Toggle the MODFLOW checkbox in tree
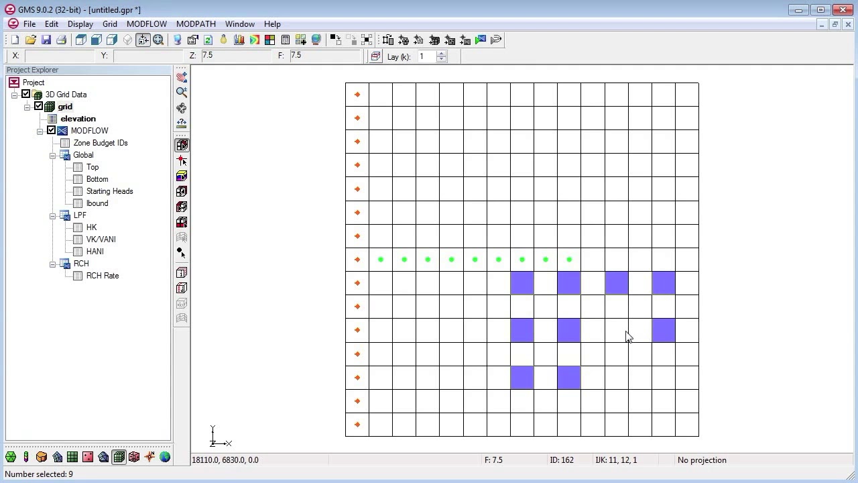This screenshot has height=483, width=858. (x=51, y=131)
